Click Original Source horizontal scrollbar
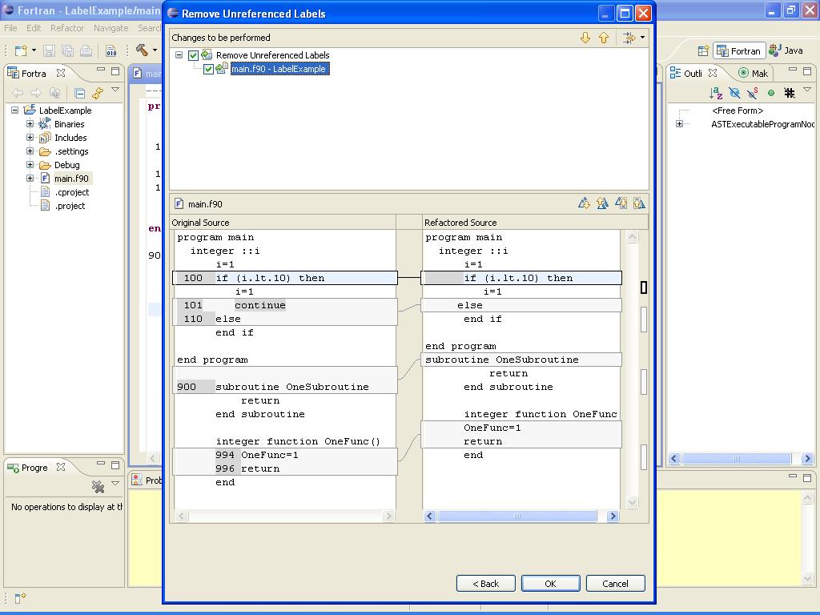The image size is (820, 615). (x=285, y=517)
